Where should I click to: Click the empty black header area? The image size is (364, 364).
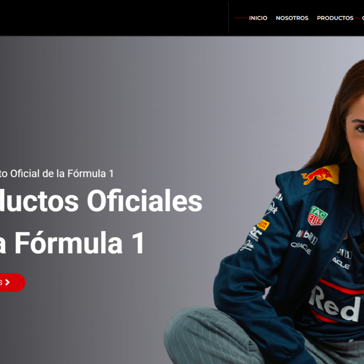pos(114,18)
